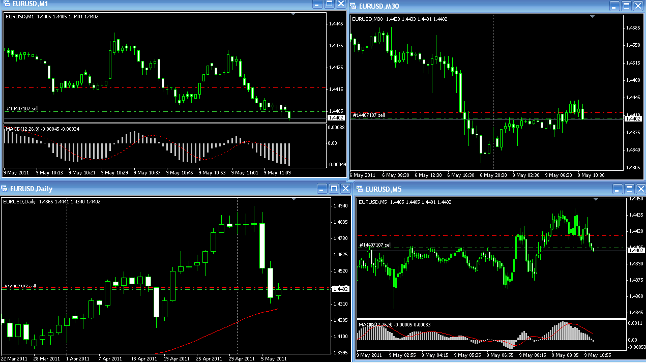This screenshot has height=363, width=646.
Task: Click the EURUSD,M1 window title icon
Action: tap(6, 5)
